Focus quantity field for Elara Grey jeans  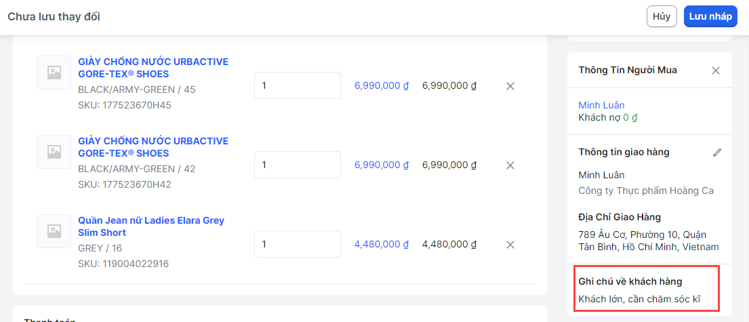pyautogui.click(x=297, y=245)
